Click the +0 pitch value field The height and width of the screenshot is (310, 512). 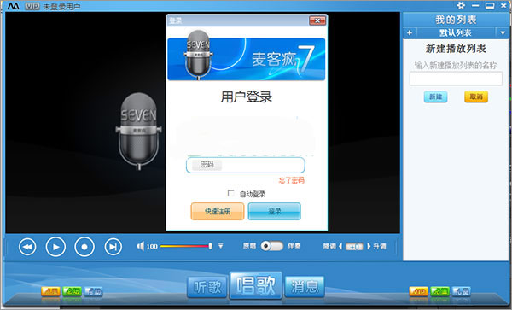pos(354,246)
